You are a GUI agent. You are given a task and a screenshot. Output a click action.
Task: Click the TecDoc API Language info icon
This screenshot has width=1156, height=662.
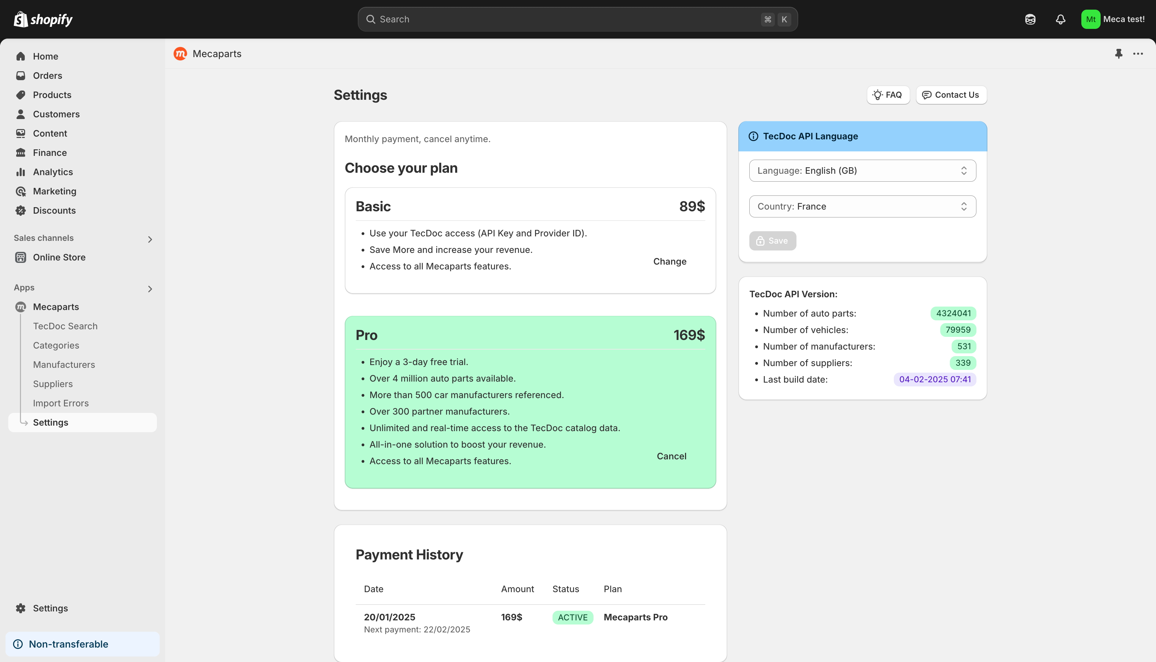753,136
